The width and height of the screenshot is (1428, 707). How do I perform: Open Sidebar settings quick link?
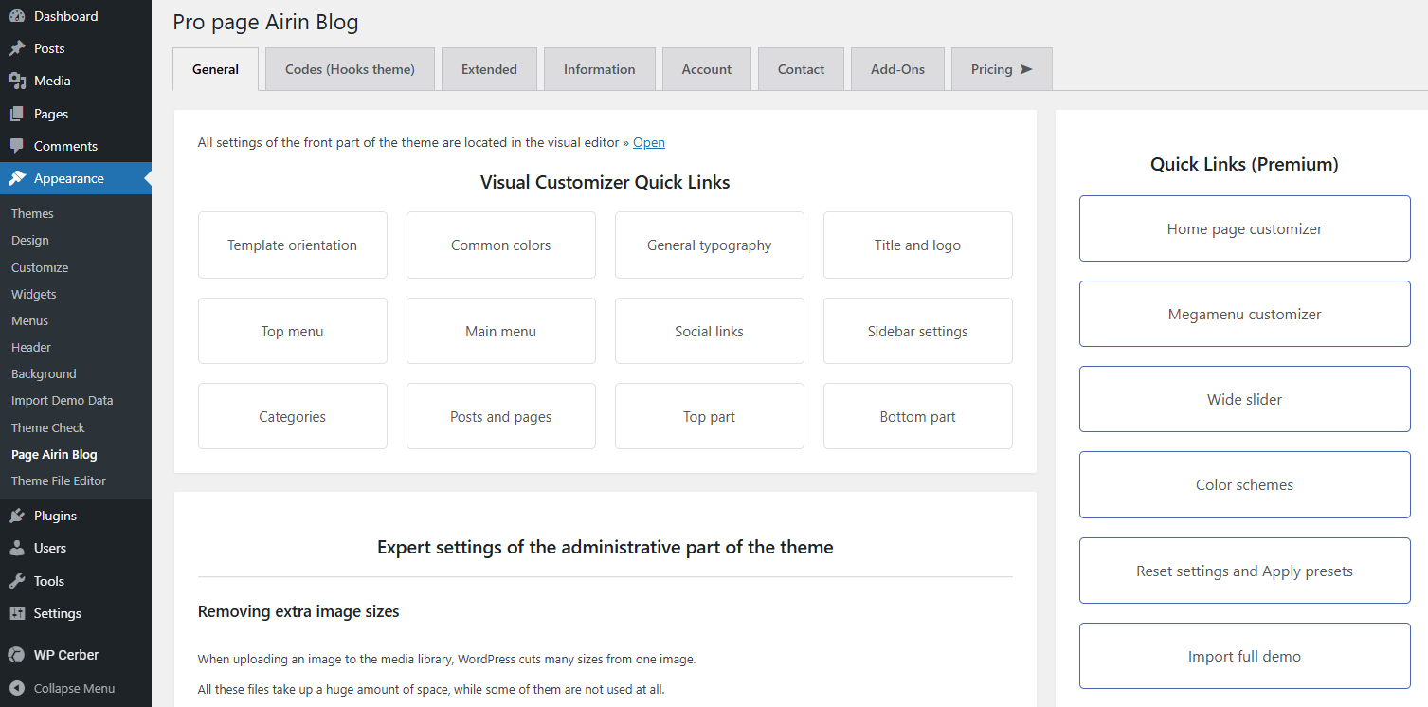(x=918, y=331)
